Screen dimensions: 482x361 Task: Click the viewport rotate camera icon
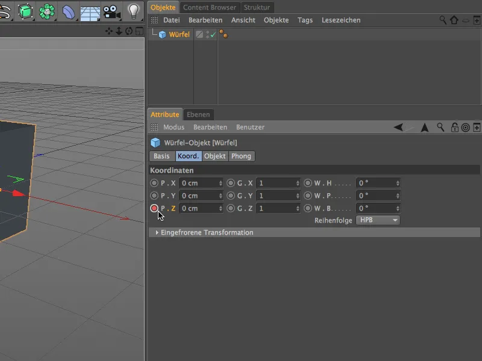coord(129,31)
